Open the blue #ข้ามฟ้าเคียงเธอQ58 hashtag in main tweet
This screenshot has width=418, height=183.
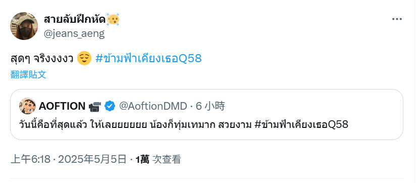tap(148, 58)
